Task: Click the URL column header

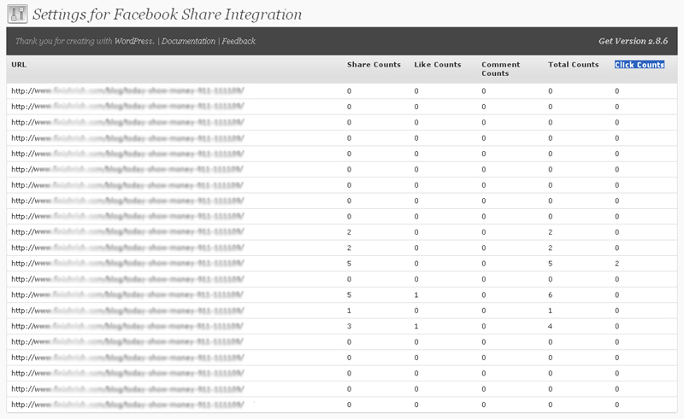Action: click(19, 65)
